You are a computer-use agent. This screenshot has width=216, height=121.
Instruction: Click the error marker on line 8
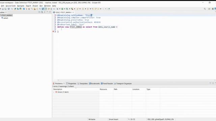tap(53, 31)
